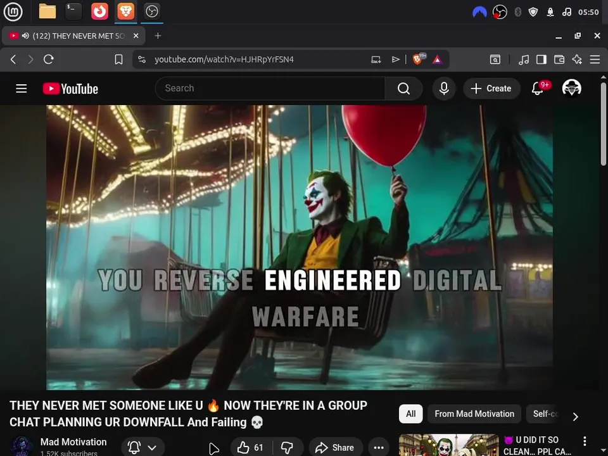This screenshot has height=456, width=608.
Task: Open the Brave Wallet icon
Action: [559, 60]
